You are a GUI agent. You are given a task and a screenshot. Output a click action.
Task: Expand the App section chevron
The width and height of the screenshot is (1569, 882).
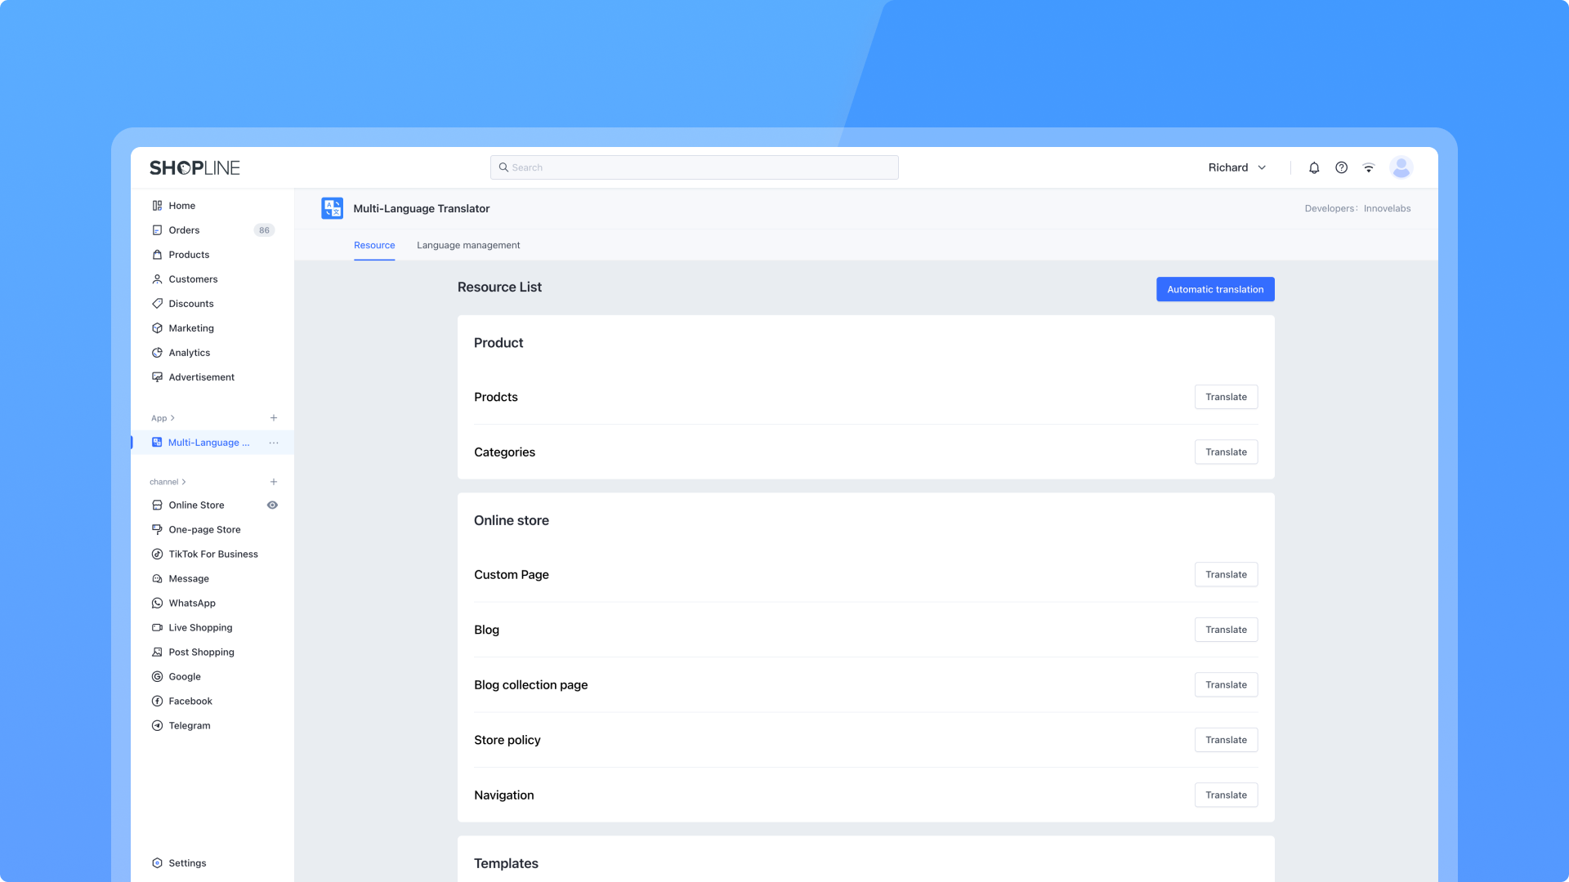(172, 418)
